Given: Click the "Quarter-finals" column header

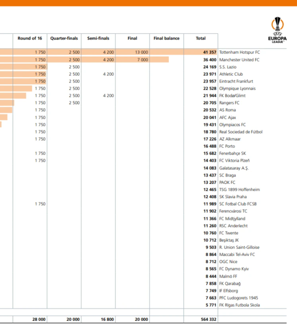Looking at the screenshot, I should [x=64, y=38].
